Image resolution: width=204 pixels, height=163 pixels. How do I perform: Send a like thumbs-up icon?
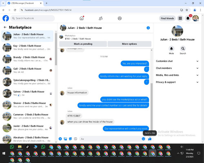click(x=150, y=139)
